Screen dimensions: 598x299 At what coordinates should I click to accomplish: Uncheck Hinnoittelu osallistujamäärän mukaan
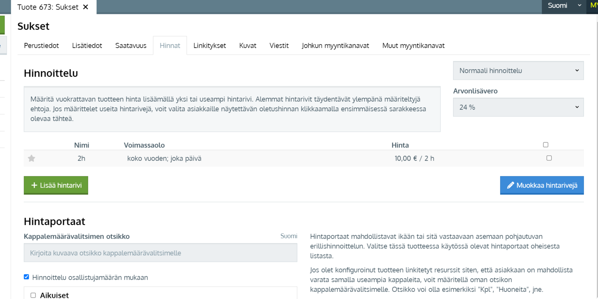pos(27,277)
